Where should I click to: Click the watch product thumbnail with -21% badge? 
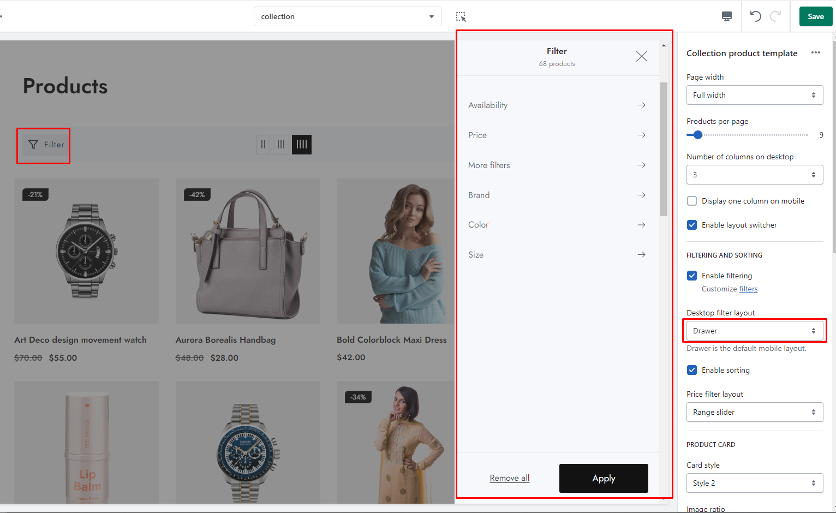87,251
